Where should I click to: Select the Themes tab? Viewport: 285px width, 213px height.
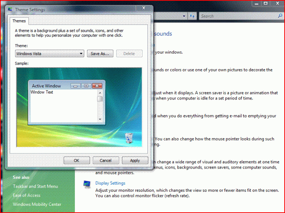[19, 21]
